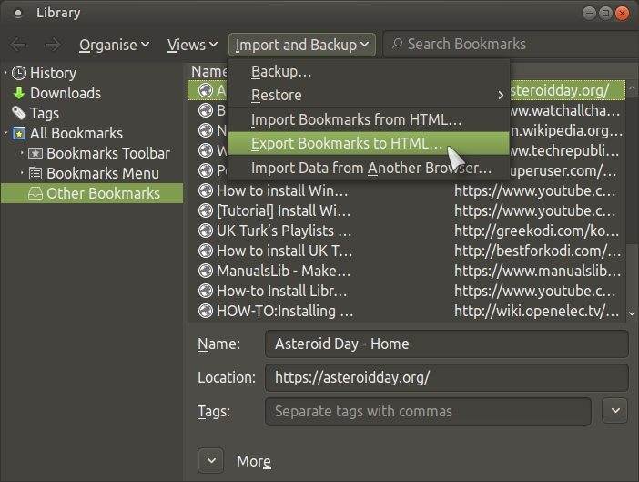Select the ManualsLib bookmark row

[x=406, y=271]
